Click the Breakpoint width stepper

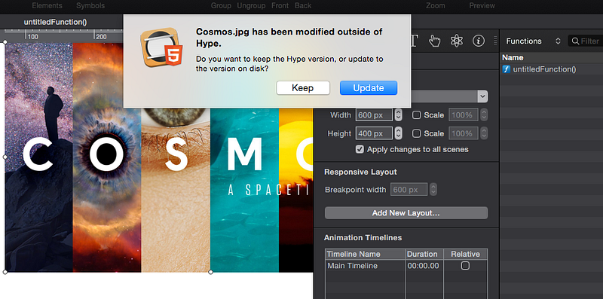[433, 190]
